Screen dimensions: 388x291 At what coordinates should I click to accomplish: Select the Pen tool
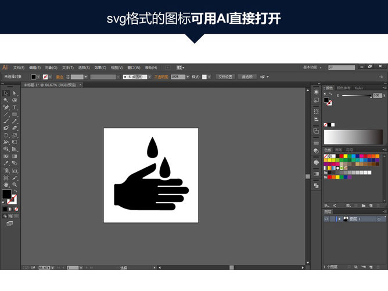[x=6, y=107]
